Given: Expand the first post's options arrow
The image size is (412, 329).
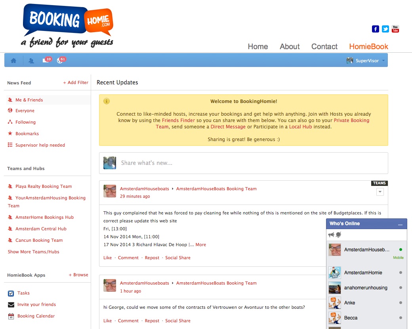Looking at the screenshot, I should pyautogui.click(x=380, y=192).
